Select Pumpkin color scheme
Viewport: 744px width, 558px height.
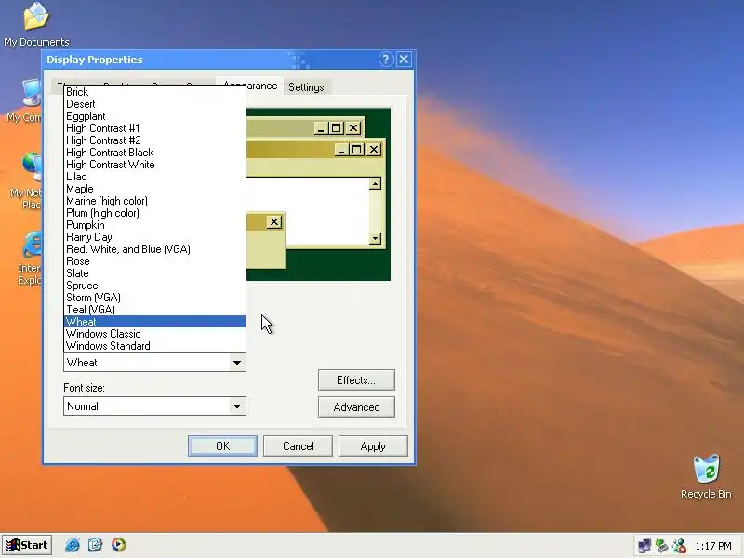154,225
